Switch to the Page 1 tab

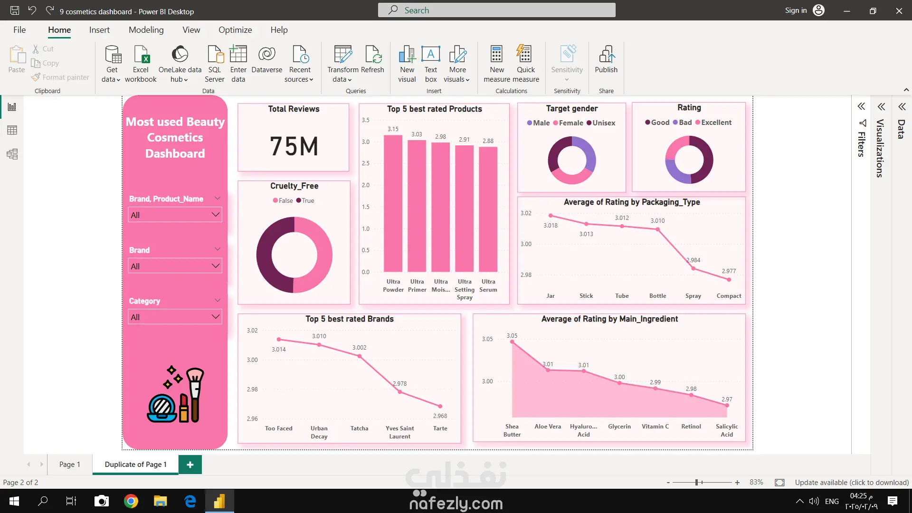coord(70,464)
